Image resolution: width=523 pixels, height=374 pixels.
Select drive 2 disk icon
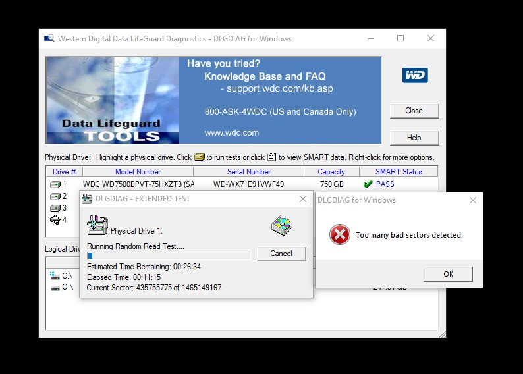55,196
